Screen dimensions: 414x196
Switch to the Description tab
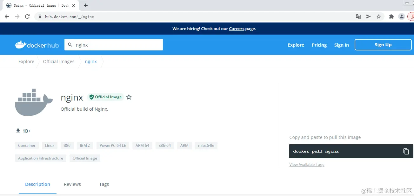pos(37,184)
